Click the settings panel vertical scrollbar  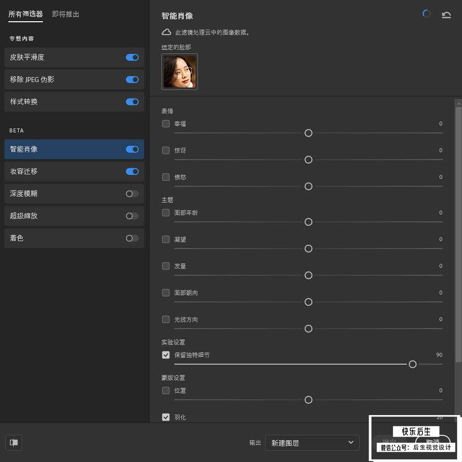(459, 235)
